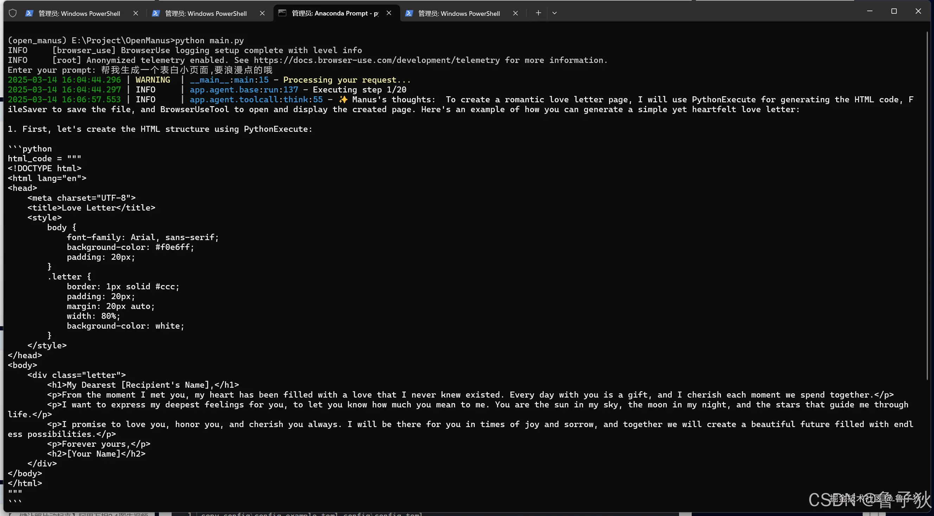Click the Anaconda Prompt tab's console icon
This screenshot has width=934, height=516.
(x=282, y=13)
